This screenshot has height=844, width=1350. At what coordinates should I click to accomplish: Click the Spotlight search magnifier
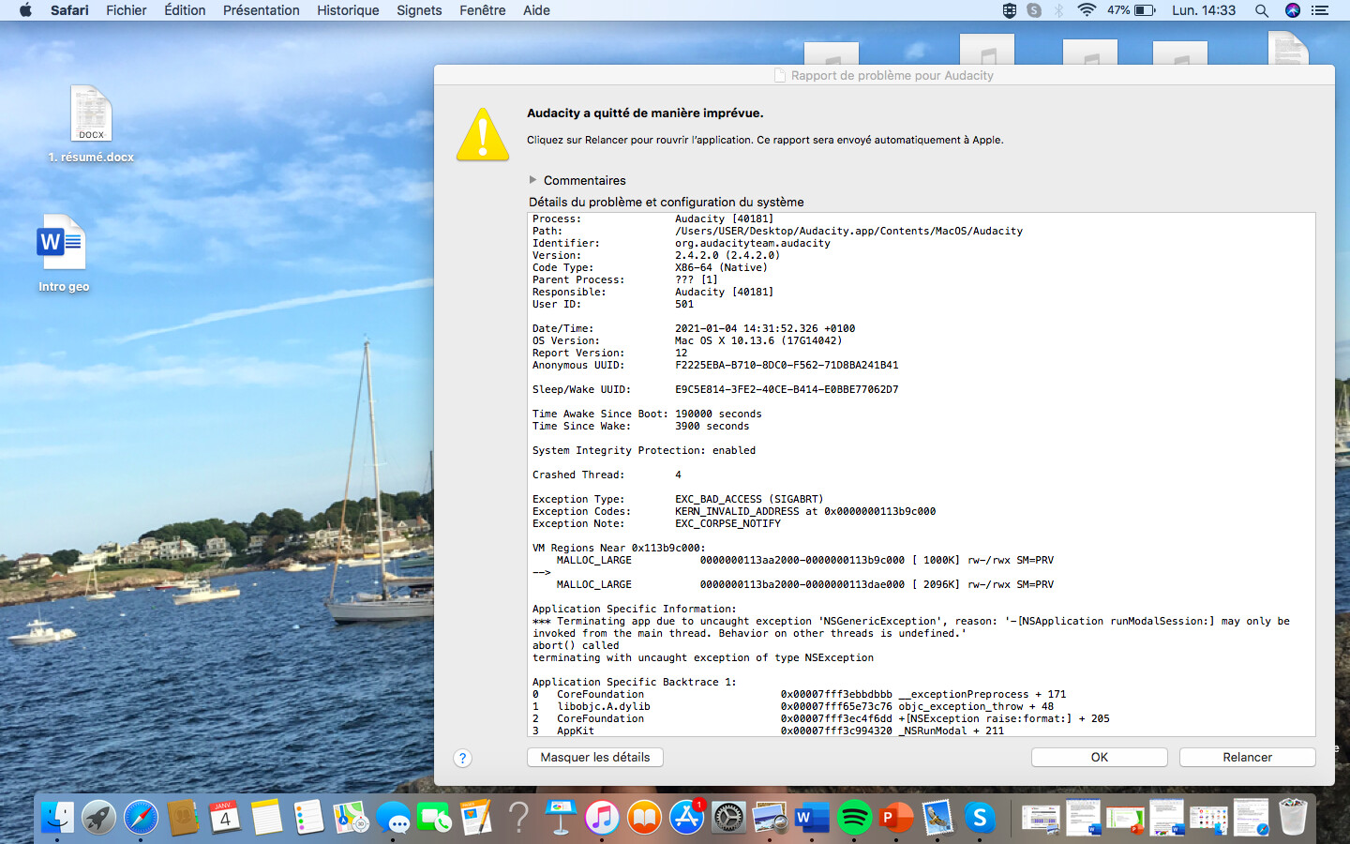tap(1262, 10)
